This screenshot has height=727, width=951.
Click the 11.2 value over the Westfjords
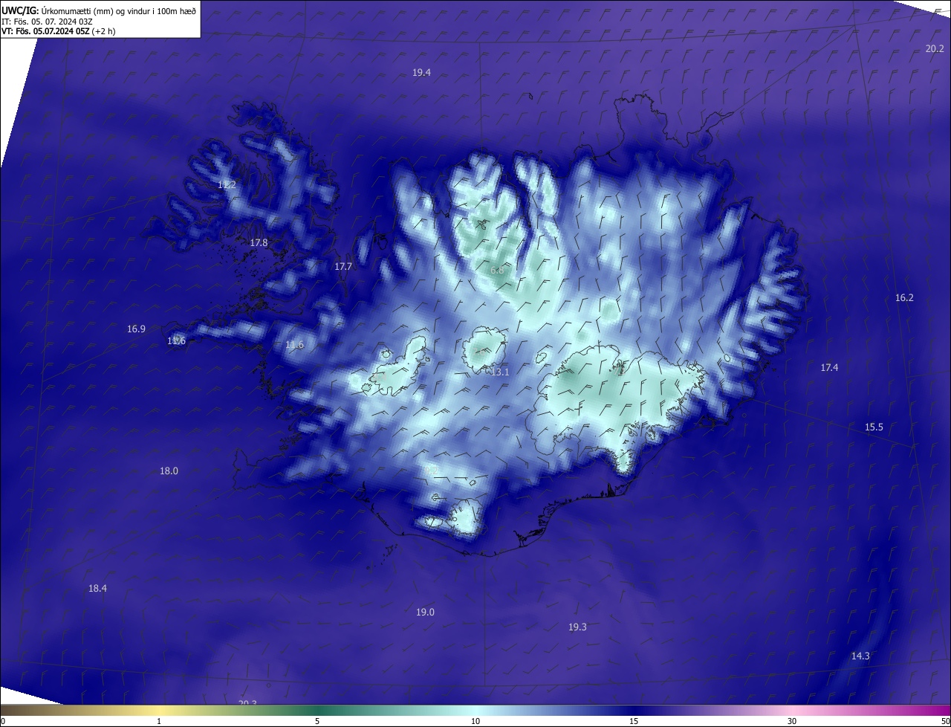coord(227,184)
